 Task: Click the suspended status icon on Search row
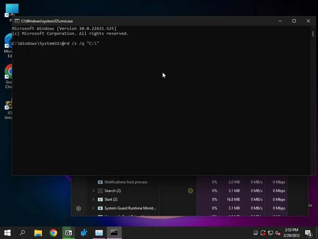(x=190, y=191)
